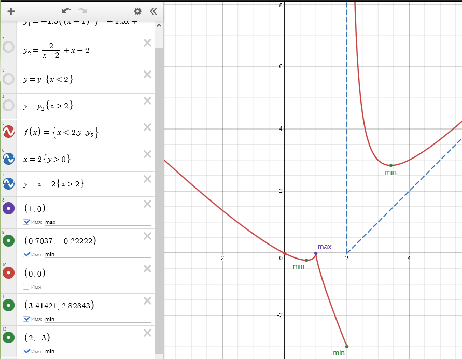This screenshot has height=359, width=462.
Task: Hide the red f(x) curve
Action: [9, 133]
